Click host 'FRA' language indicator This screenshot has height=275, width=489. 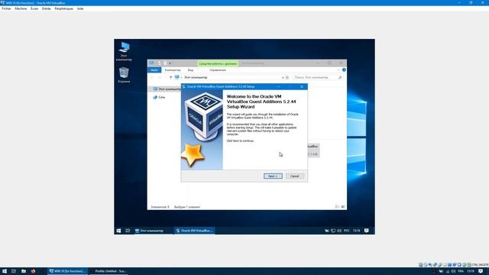(x=461, y=271)
